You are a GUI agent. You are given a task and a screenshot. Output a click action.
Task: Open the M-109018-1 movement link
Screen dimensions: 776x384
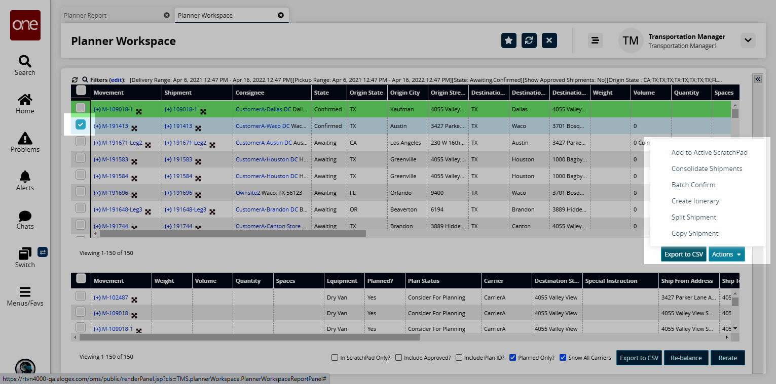[x=117, y=109]
